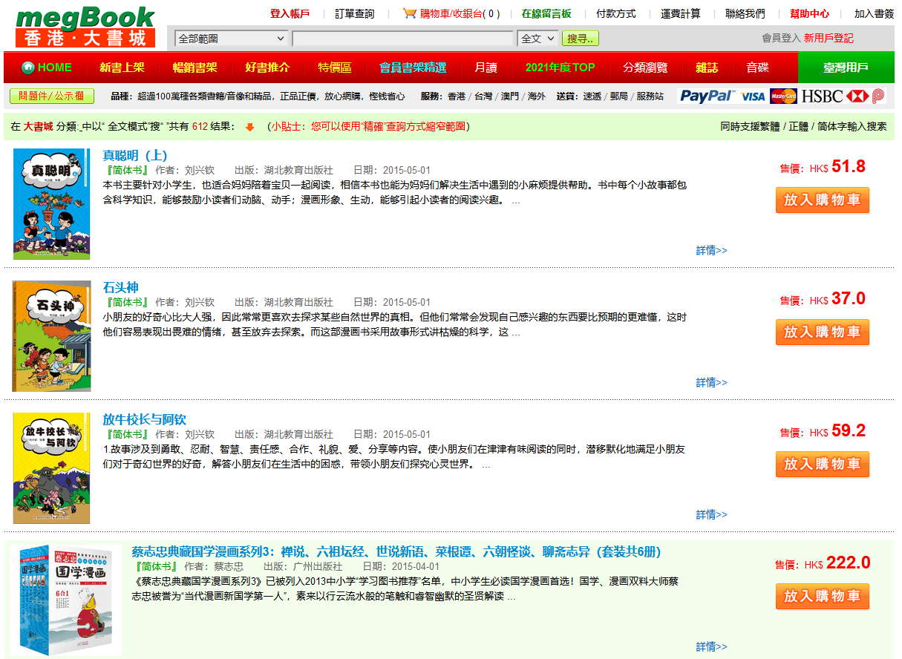902x659 pixels.
Task: Click the 問題件/公示欄 button
Action: tap(52, 96)
